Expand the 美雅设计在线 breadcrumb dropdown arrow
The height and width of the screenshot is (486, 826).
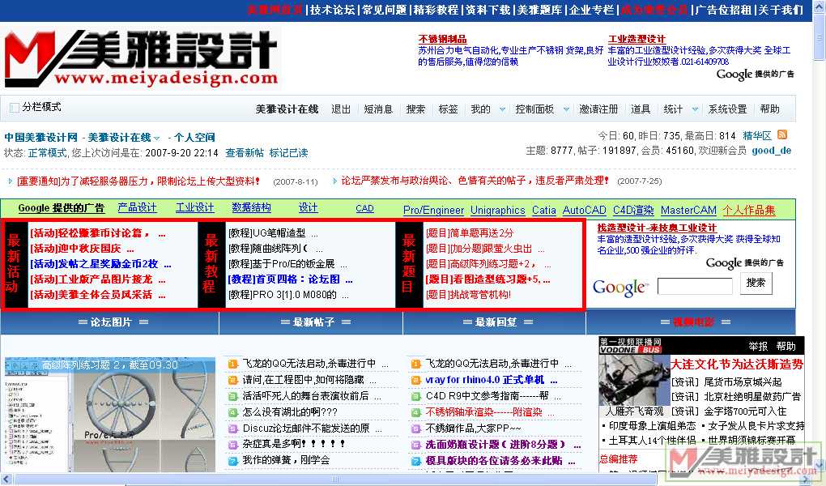[156, 138]
